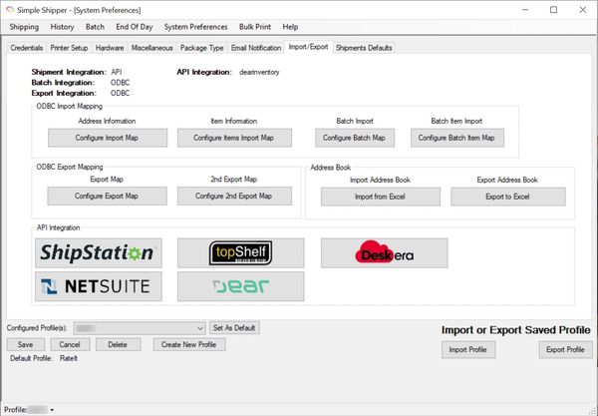Click the Simple Shipper app icon in title bar
The image size is (598, 416).
click(x=10, y=9)
